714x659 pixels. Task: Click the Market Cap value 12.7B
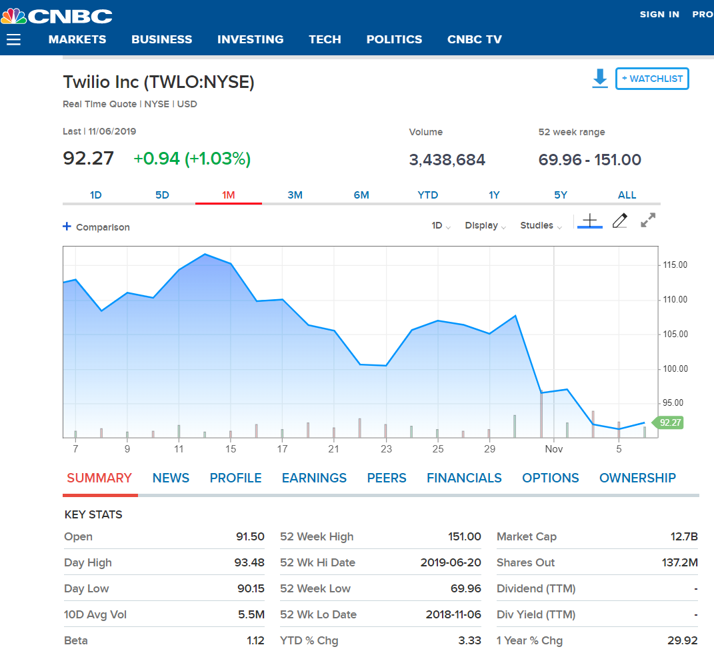point(684,536)
